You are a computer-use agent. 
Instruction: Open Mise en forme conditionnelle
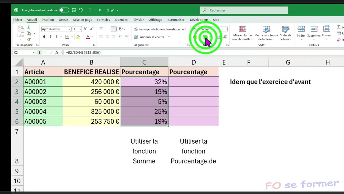(242, 33)
